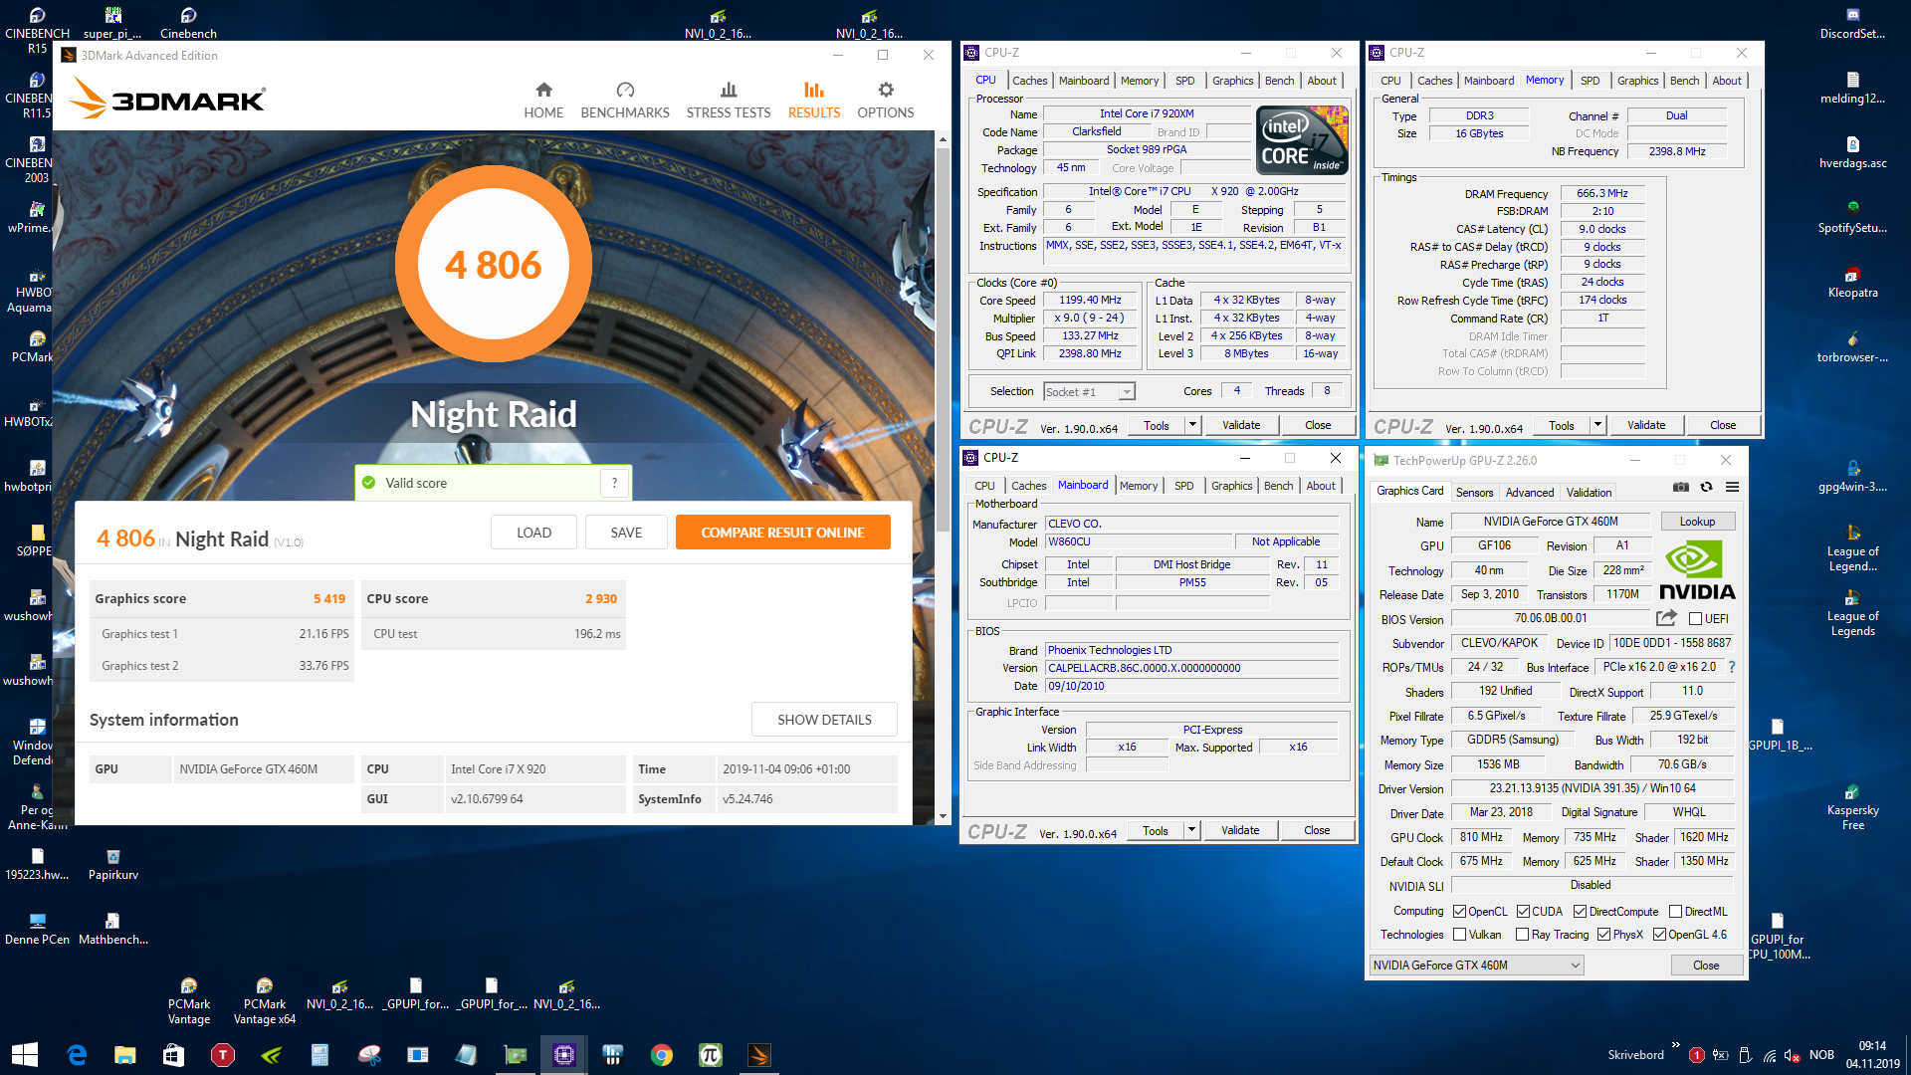The image size is (1911, 1075).
Task: Click Show Details for system information
Action: (x=824, y=720)
